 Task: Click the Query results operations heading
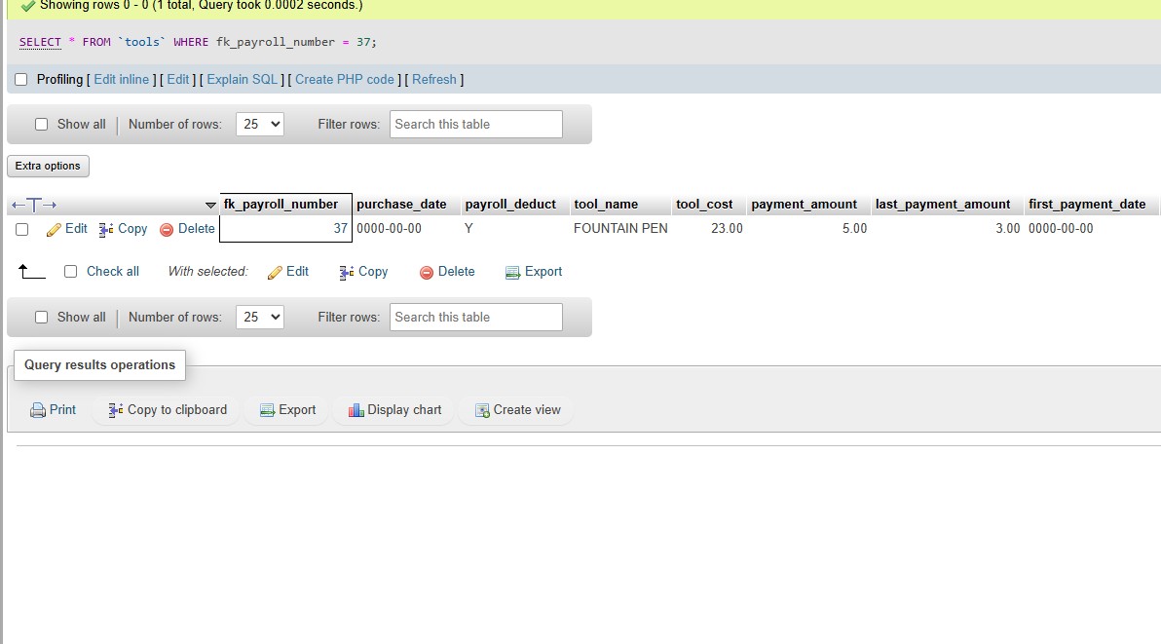tap(100, 365)
